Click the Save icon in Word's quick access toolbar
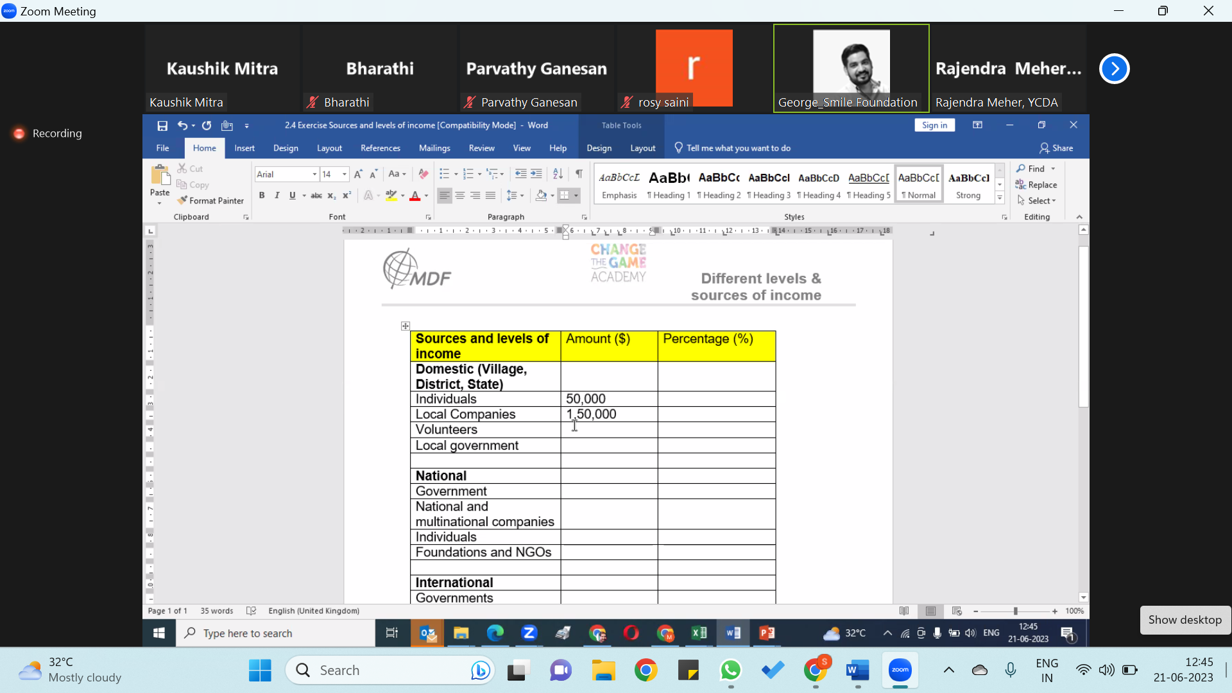 (162, 126)
